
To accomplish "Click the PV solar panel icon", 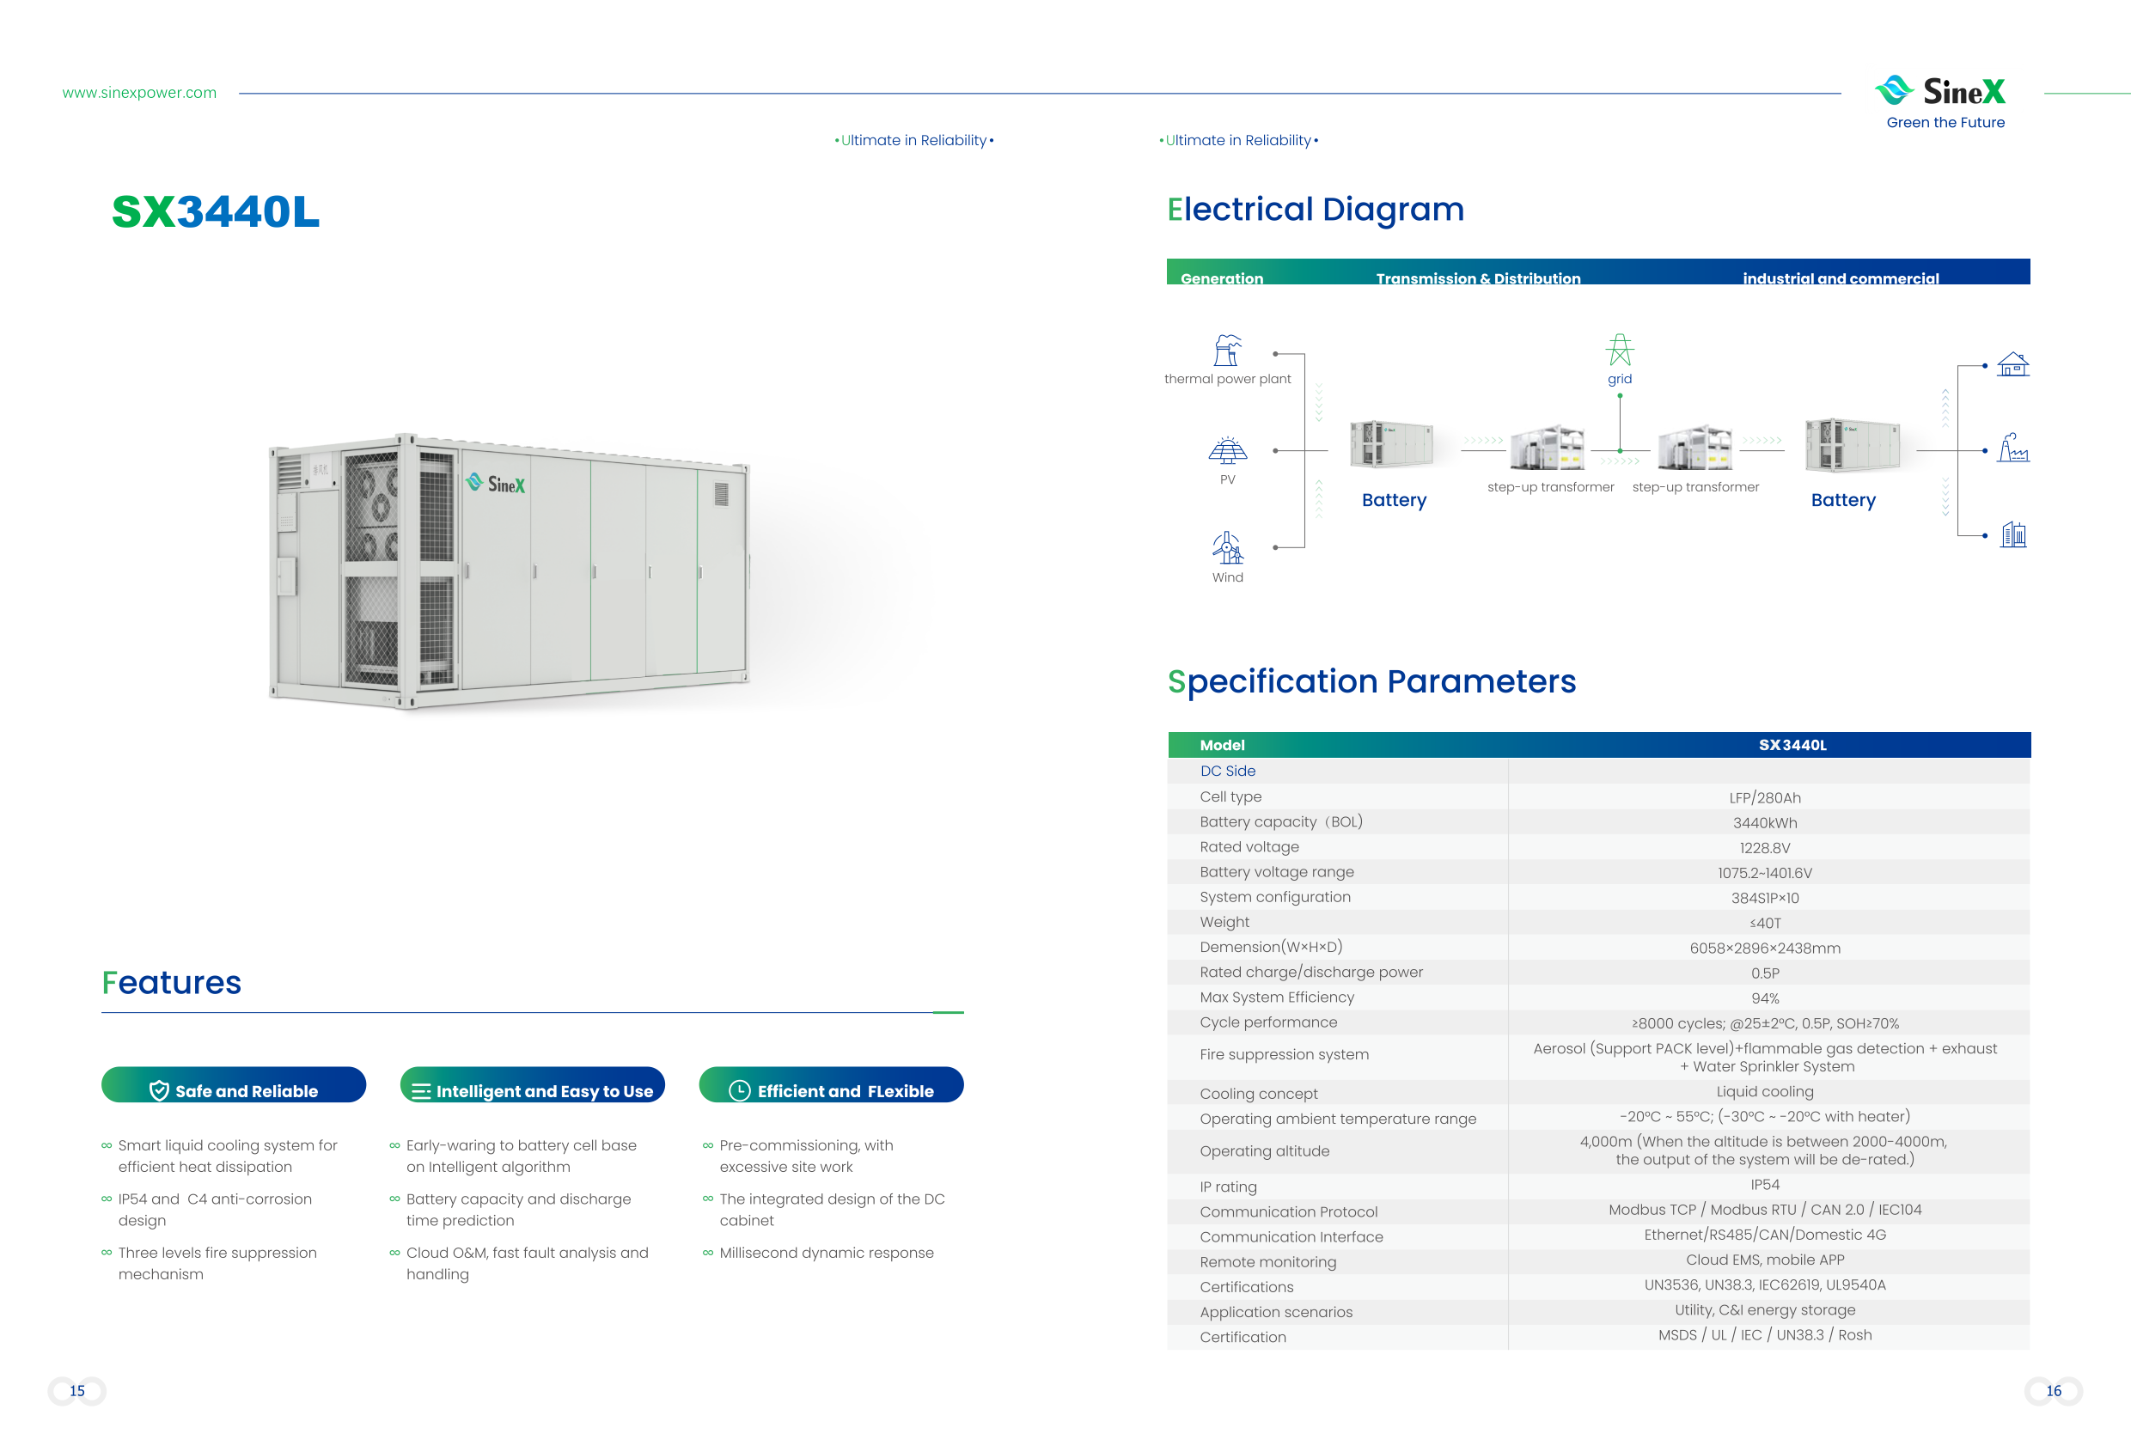I will (x=1227, y=450).
